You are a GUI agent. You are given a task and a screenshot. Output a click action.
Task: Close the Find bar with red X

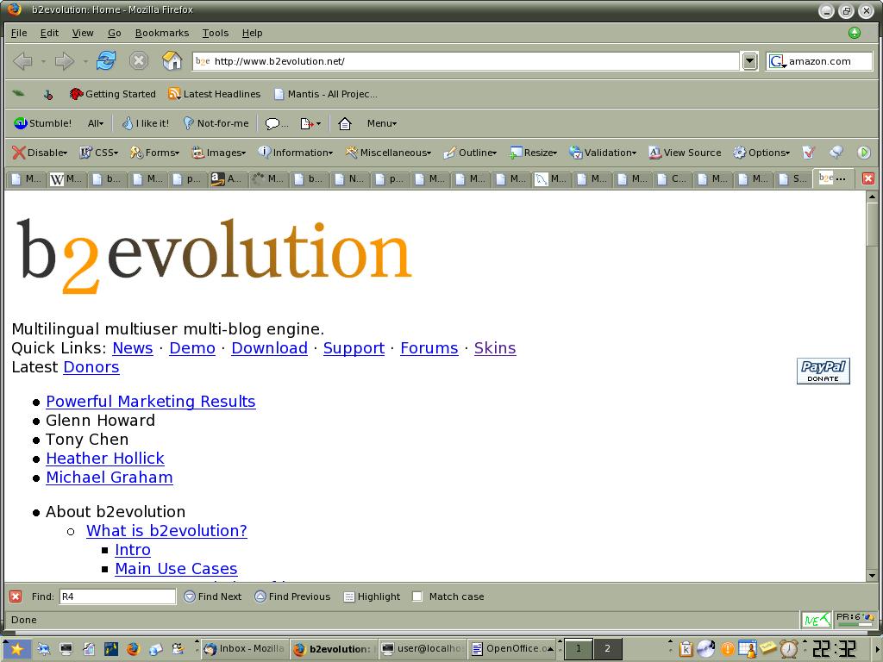(x=16, y=596)
